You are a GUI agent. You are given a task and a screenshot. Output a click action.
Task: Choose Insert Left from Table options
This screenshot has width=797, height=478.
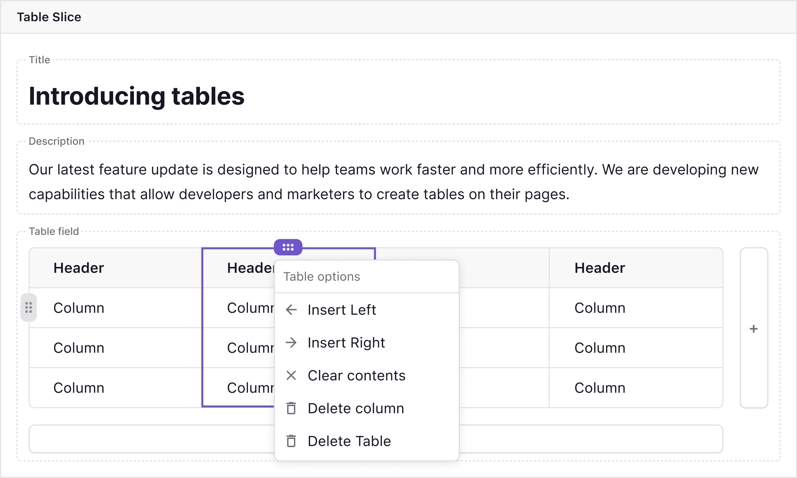click(342, 310)
